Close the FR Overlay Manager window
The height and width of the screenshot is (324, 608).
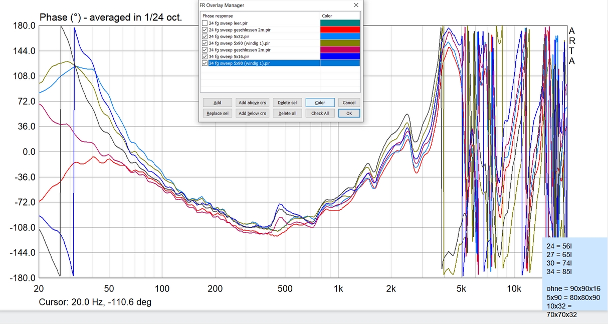tap(356, 5)
